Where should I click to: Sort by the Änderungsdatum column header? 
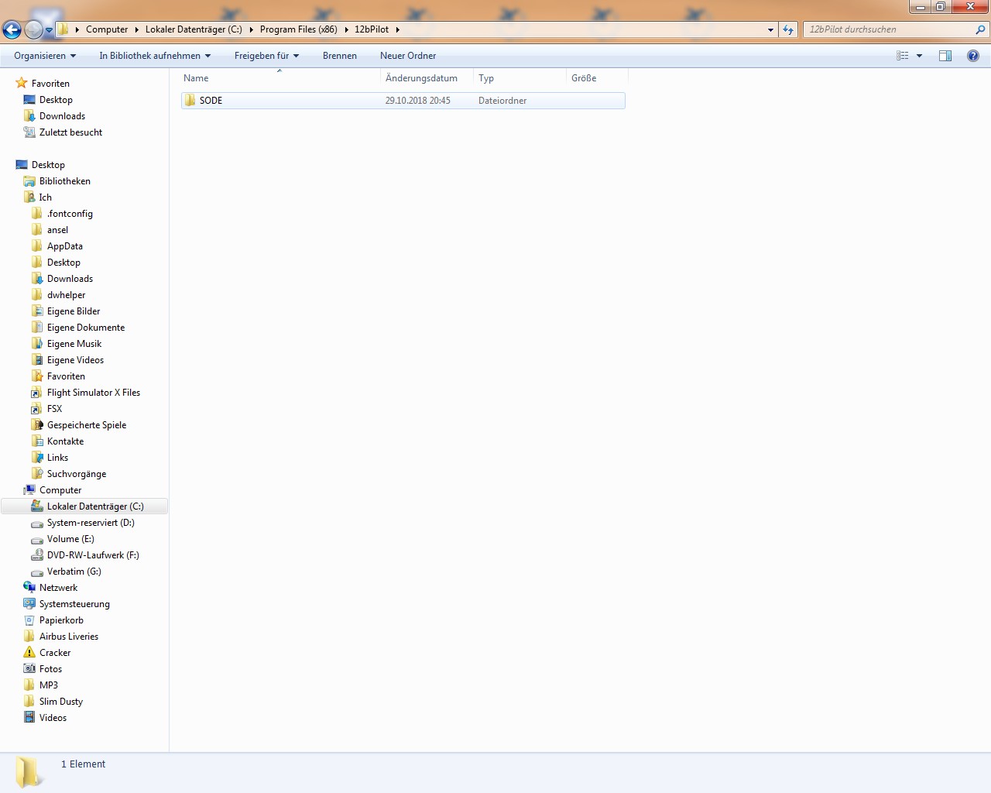click(422, 78)
